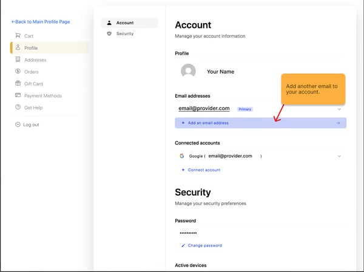Click the plus icon beside Connect account
This screenshot has height=272, width=364.
(x=183, y=170)
